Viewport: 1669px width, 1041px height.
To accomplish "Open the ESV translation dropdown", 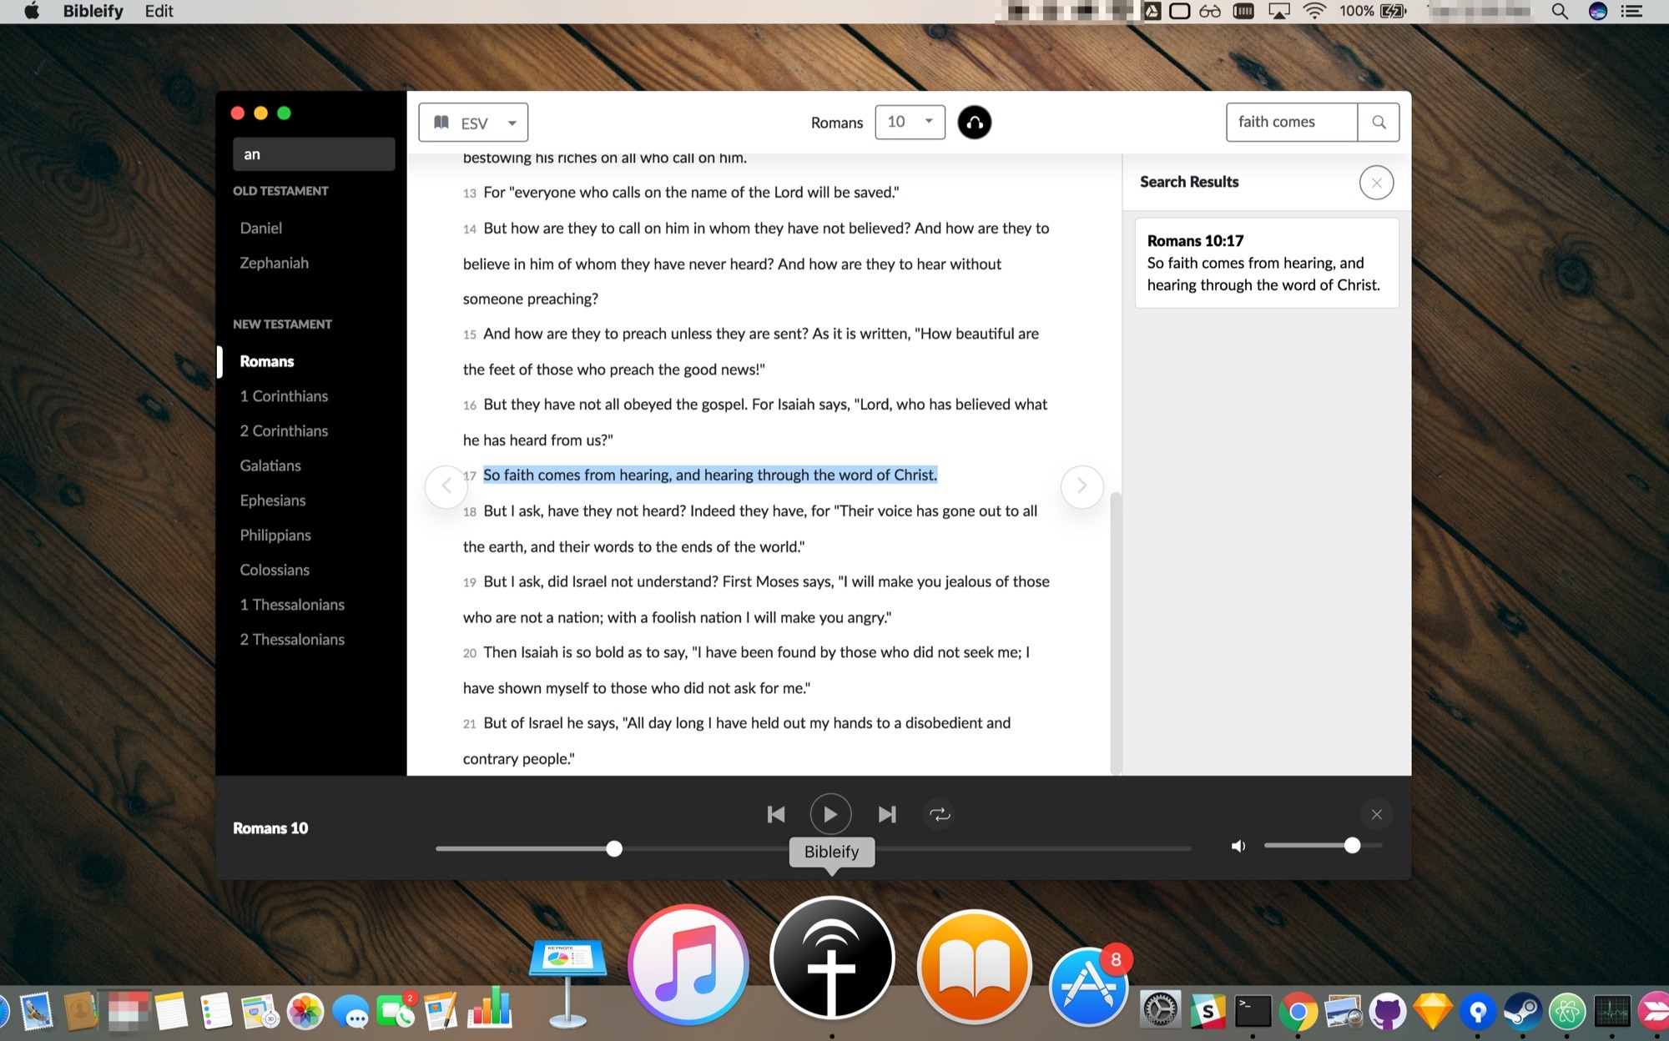I will tap(473, 123).
